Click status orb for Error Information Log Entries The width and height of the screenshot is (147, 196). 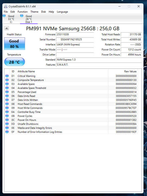click(7, 132)
